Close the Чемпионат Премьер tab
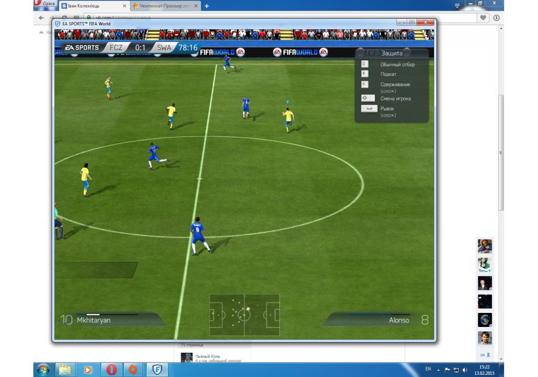The width and height of the screenshot is (538, 377). point(196,6)
